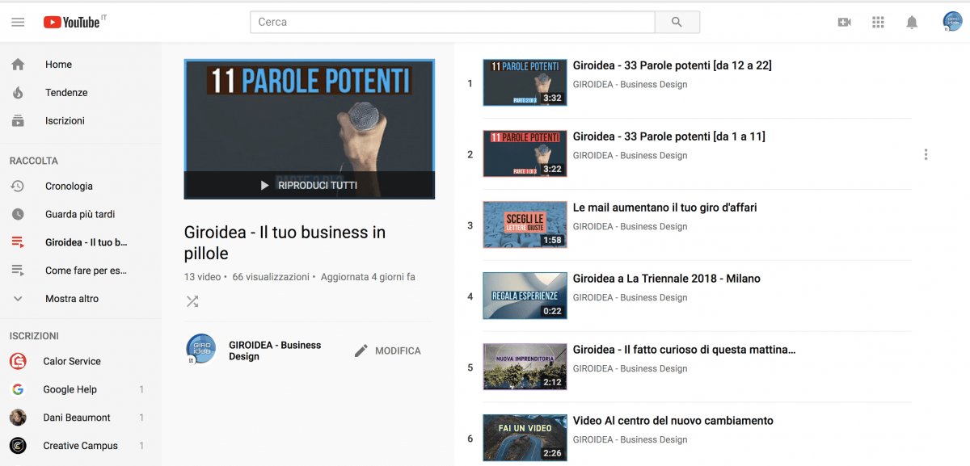Click the Tendenze flame icon
This screenshot has height=466, width=970.
coord(18,93)
